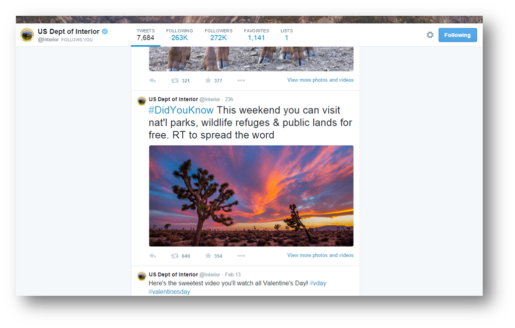Screen dimensions: 515x328
Task: Open the Favorites 1,141 tab
Action: pos(256,35)
